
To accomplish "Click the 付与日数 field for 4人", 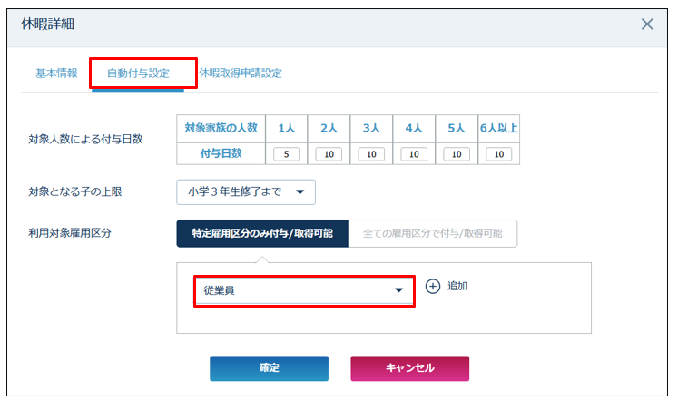I will [414, 154].
